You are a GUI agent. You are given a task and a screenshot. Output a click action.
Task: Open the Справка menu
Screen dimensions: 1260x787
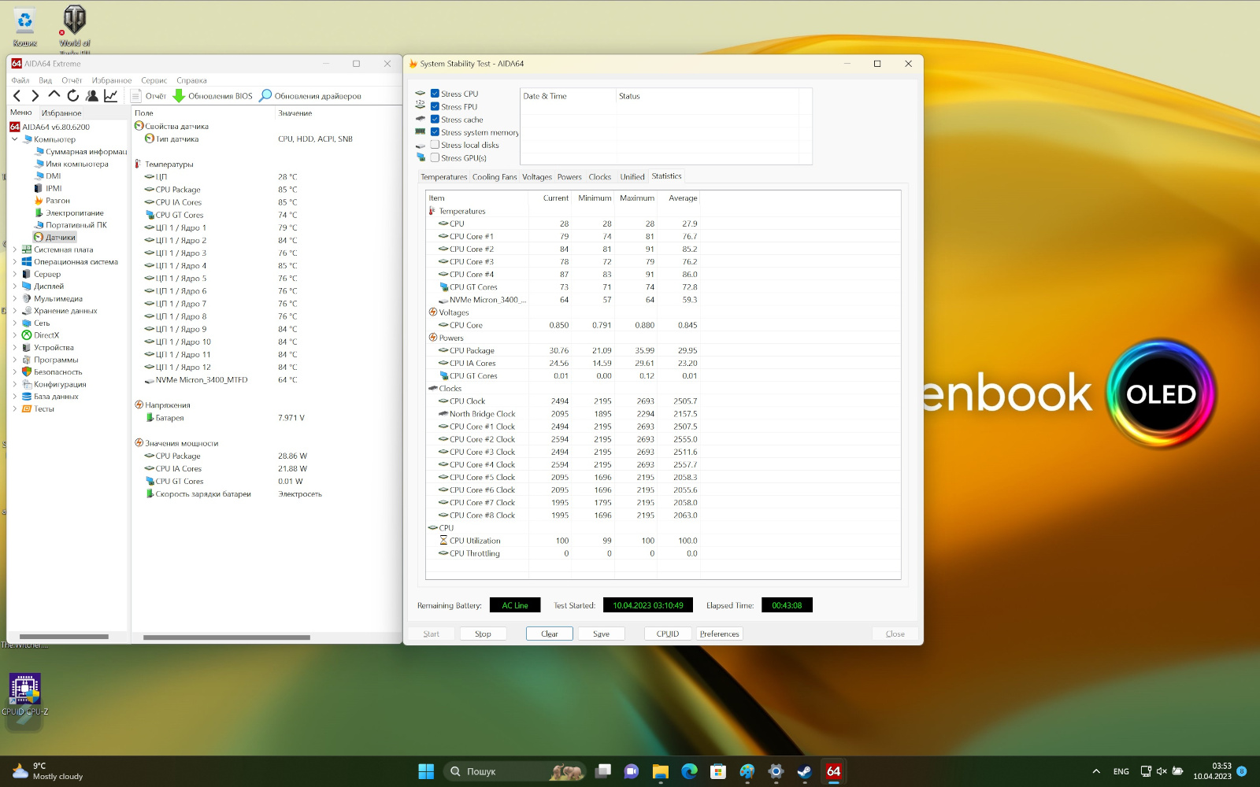(191, 80)
